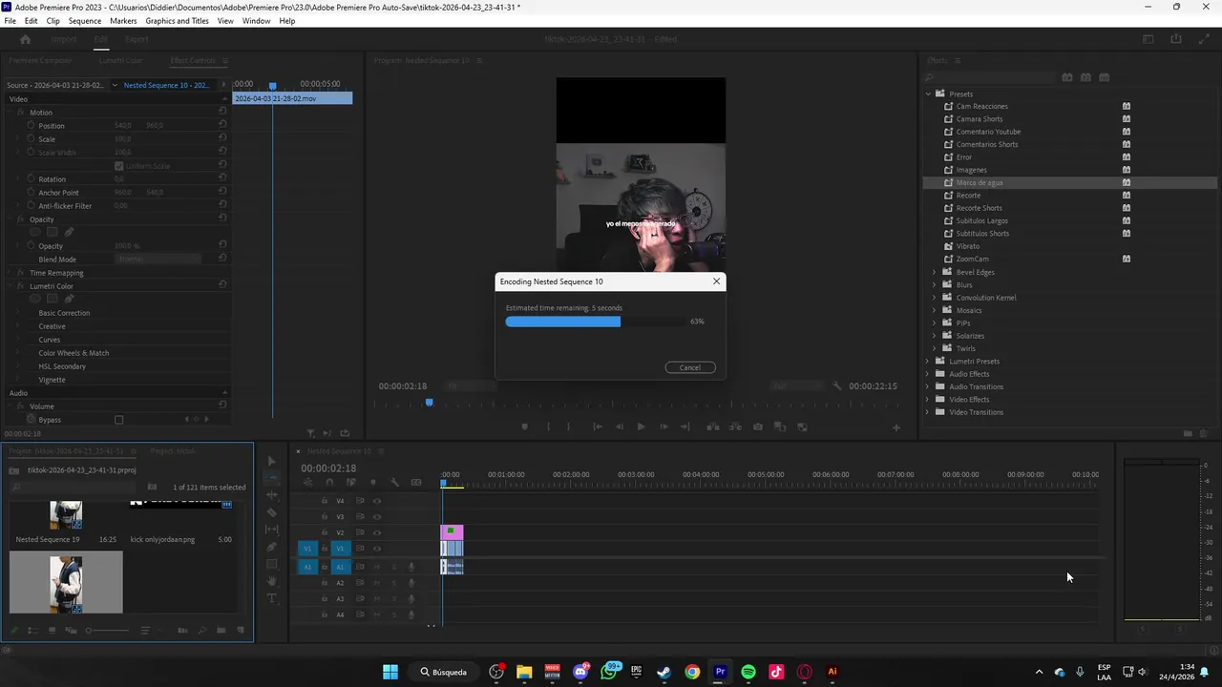Viewport: 1222px width, 687px height.
Task: Switch to Lumetri Color panel tab
Action: [120, 60]
